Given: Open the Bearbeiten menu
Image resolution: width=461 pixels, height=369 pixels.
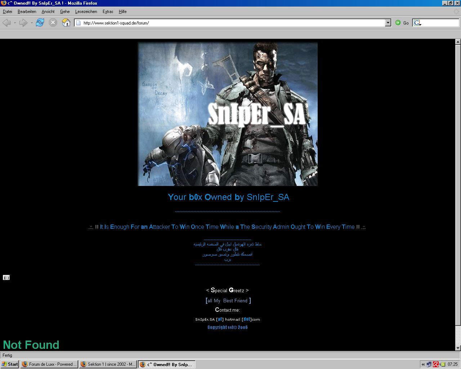Looking at the screenshot, I should click(27, 12).
